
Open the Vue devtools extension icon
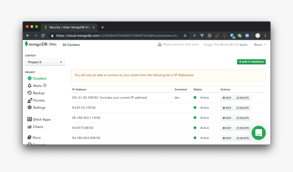(202, 35)
